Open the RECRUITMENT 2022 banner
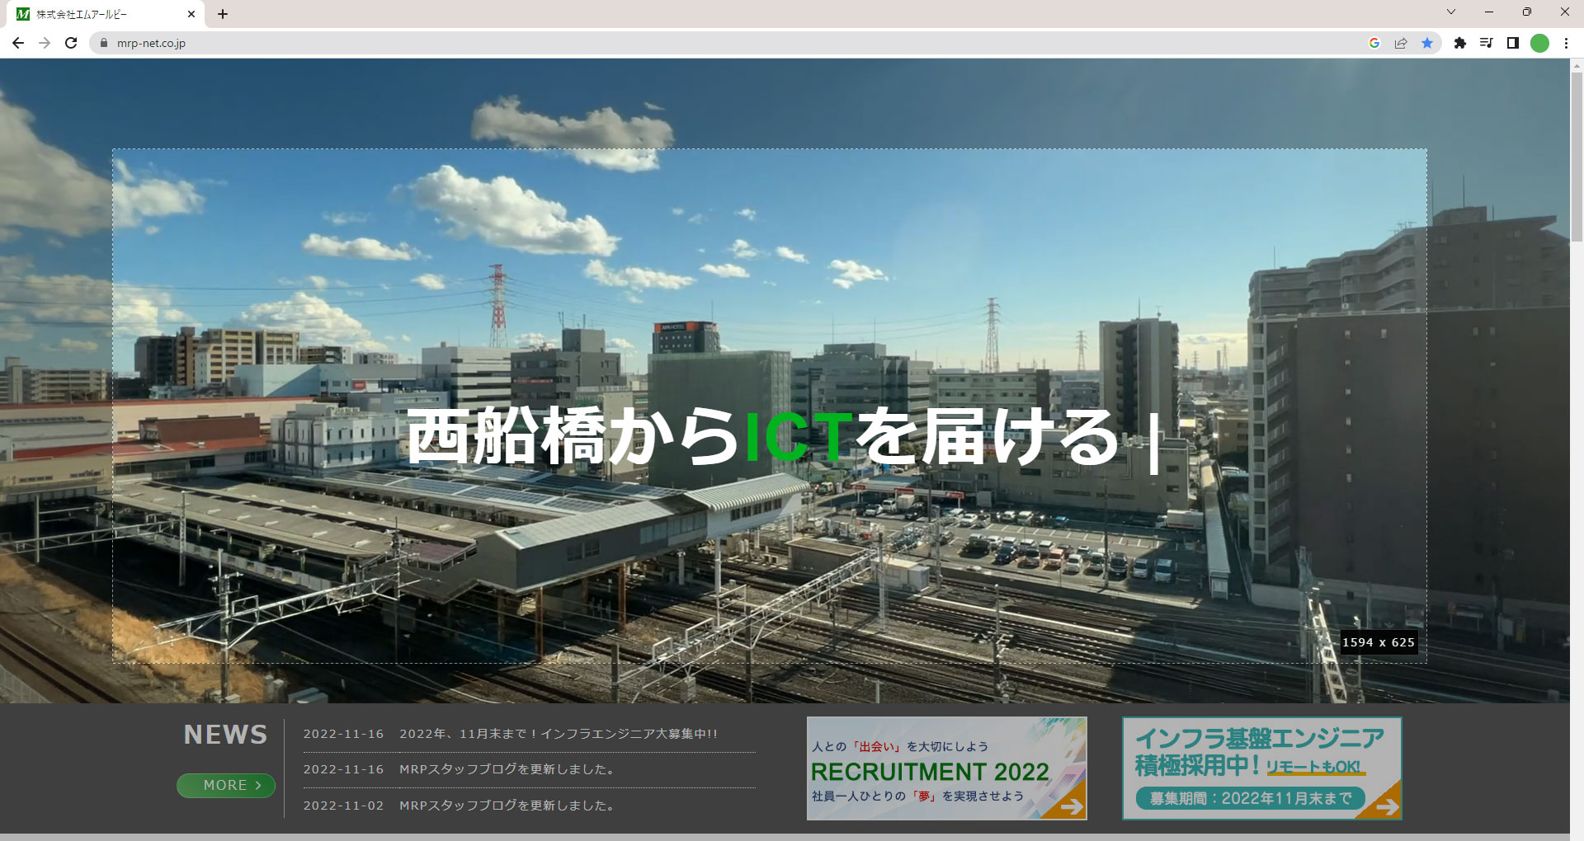Image resolution: width=1584 pixels, height=841 pixels. click(x=946, y=768)
